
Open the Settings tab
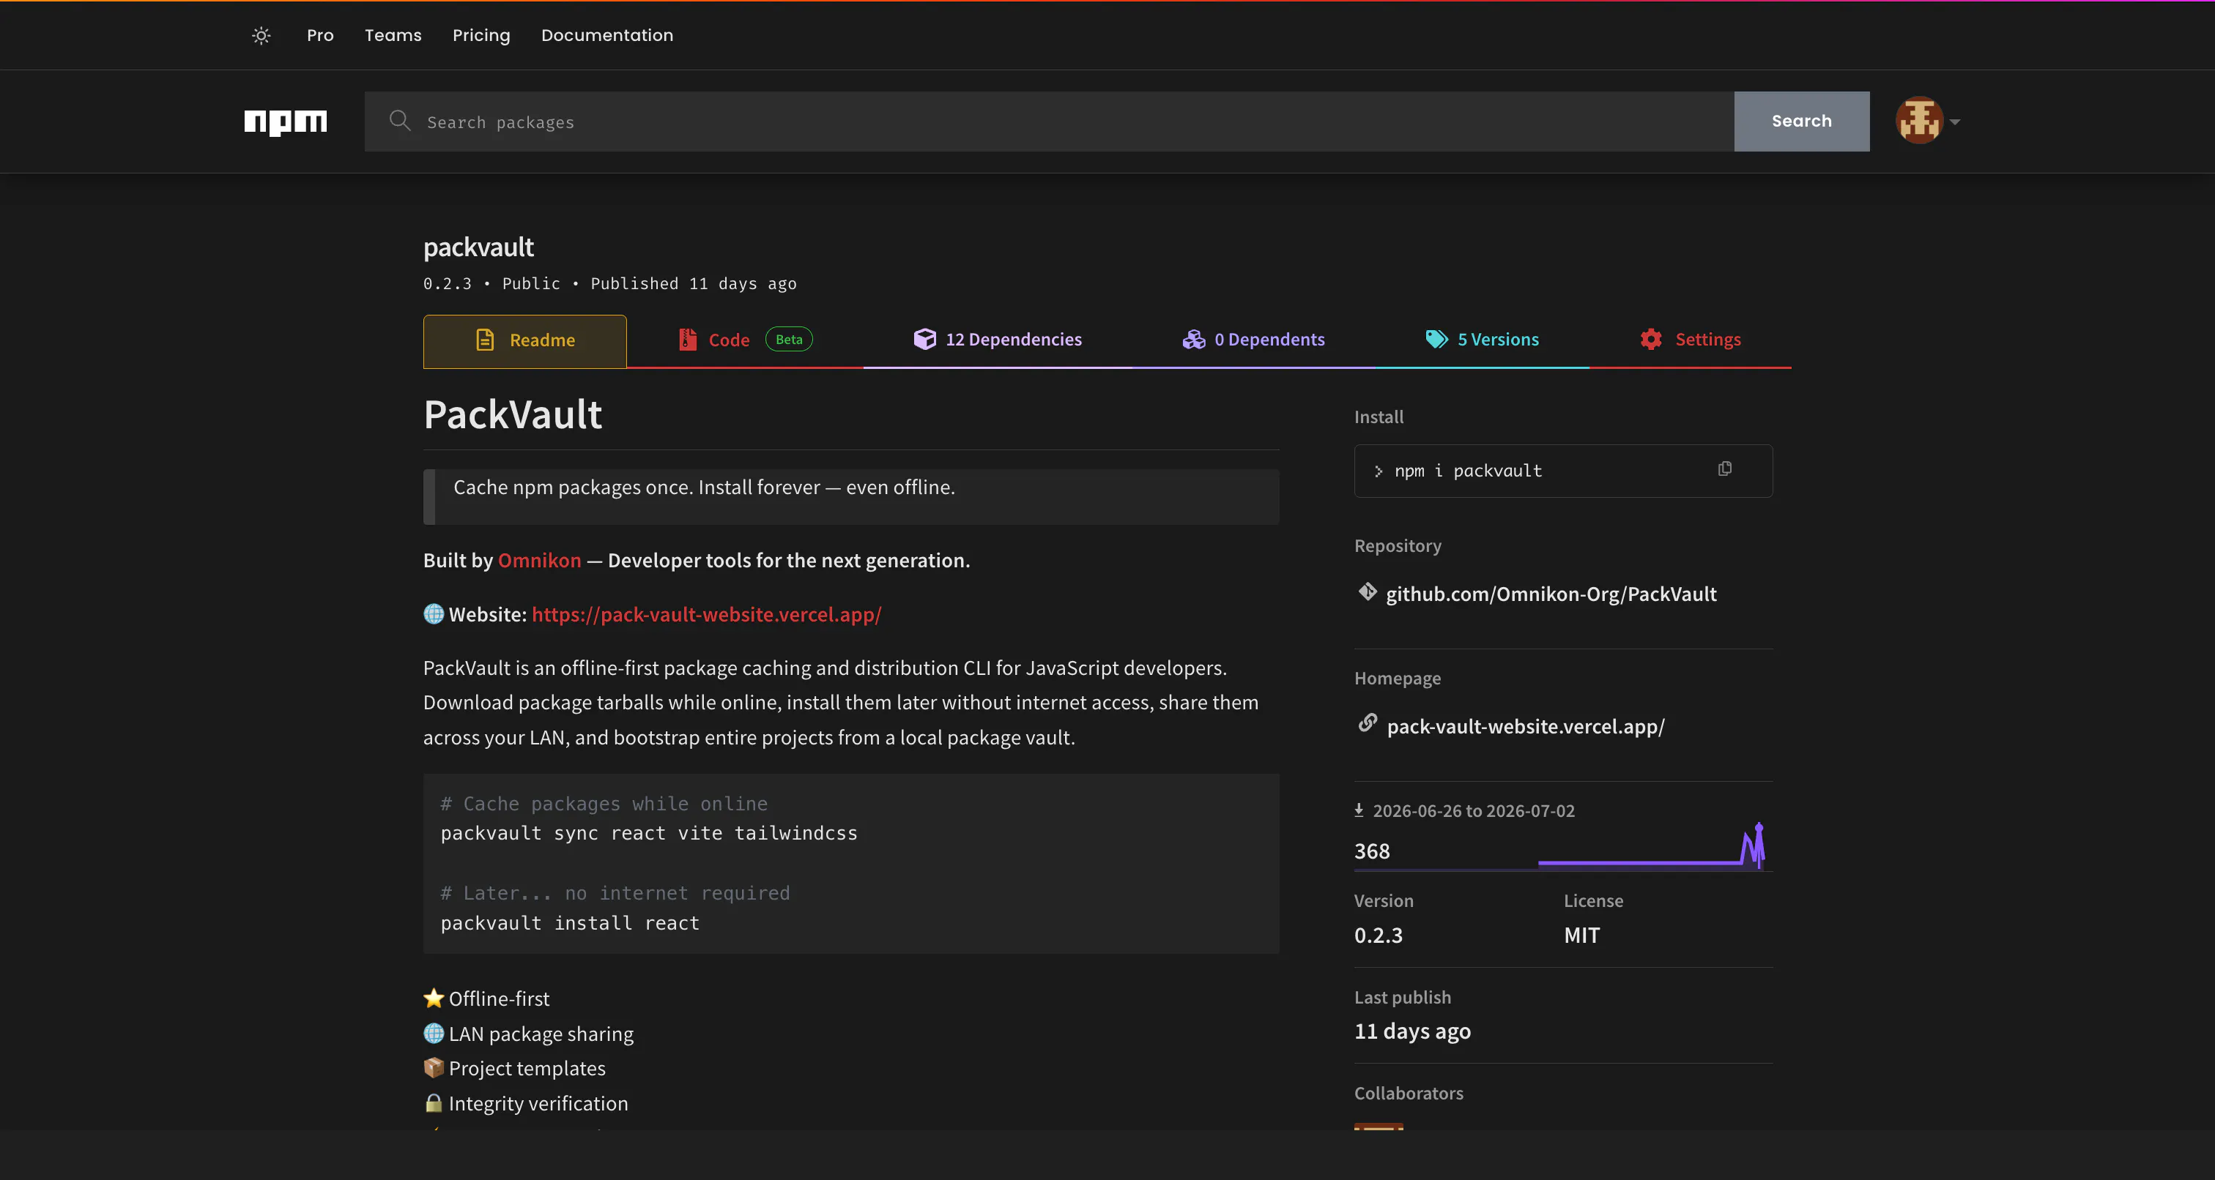(x=1690, y=340)
